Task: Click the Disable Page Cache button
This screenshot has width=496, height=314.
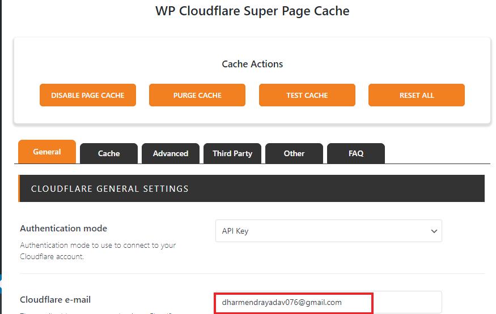Action: coord(88,95)
